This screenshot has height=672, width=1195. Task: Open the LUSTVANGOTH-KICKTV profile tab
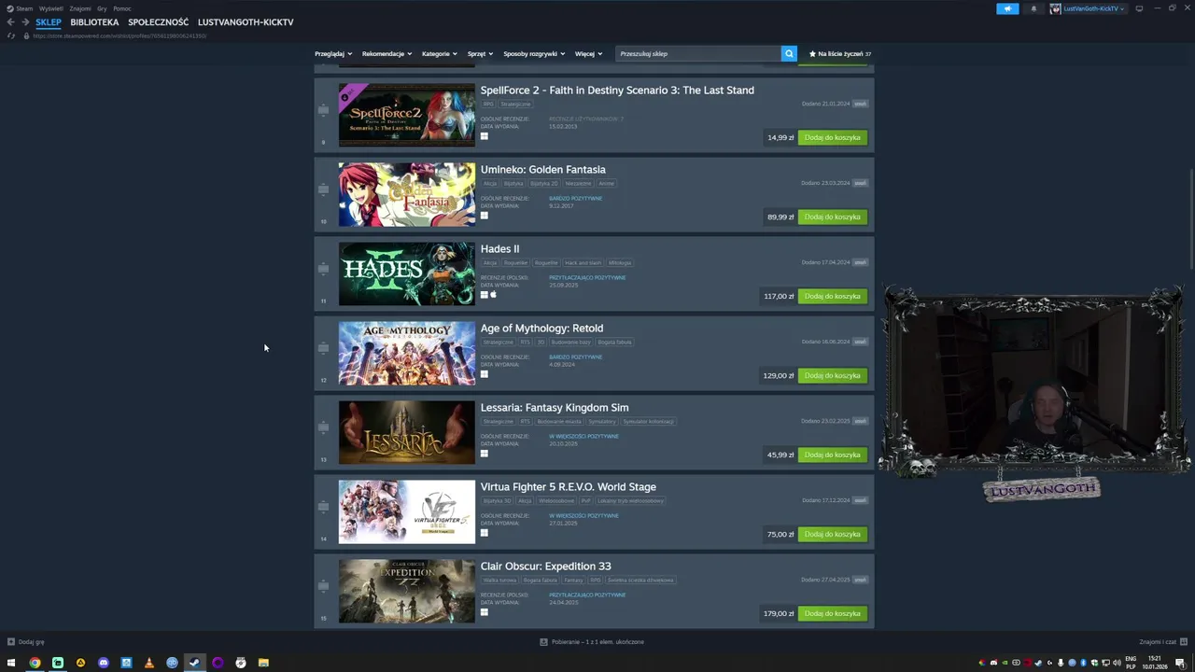246,22
